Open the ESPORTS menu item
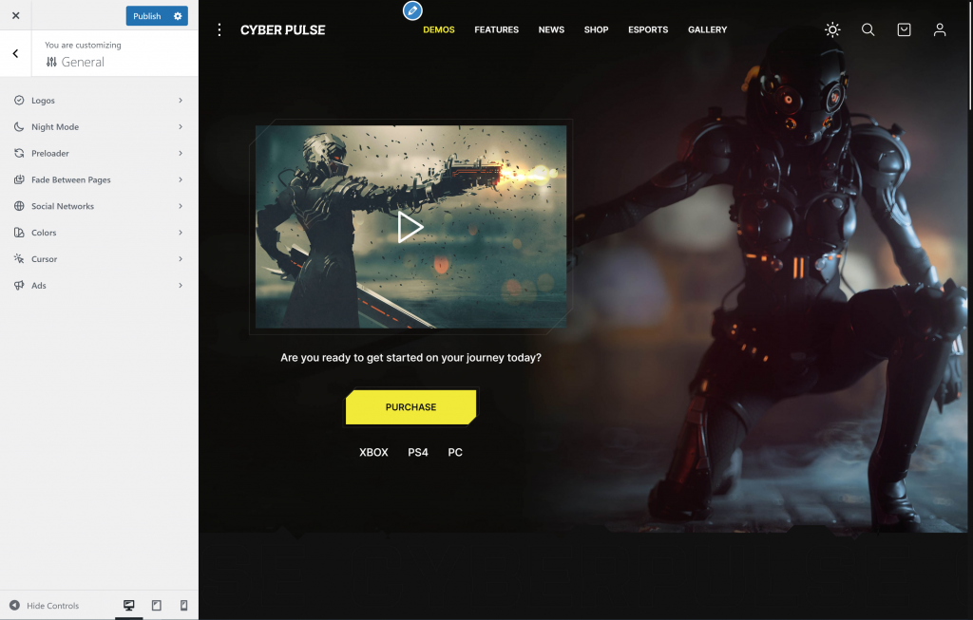The height and width of the screenshot is (620, 973). tap(648, 29)
